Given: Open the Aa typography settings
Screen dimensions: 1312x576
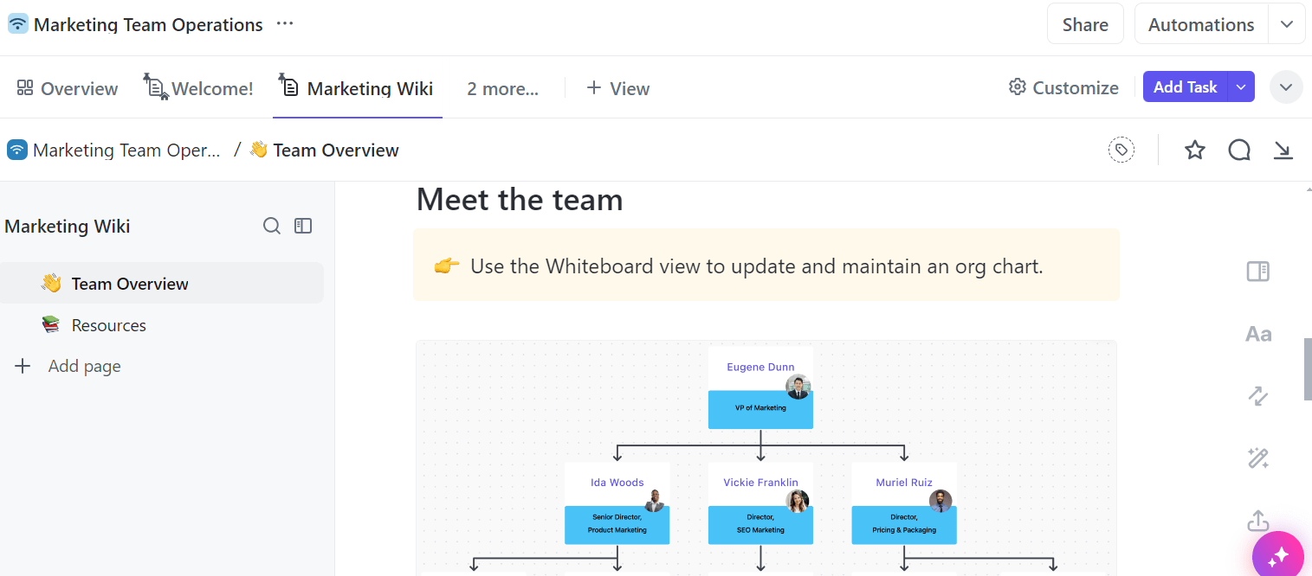Looking at the screenshot, I should pos(1258,334).
